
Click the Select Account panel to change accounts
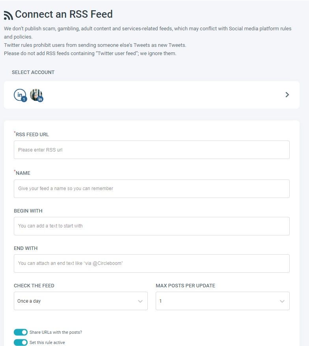pyautogui.click(x=158, y=94)
